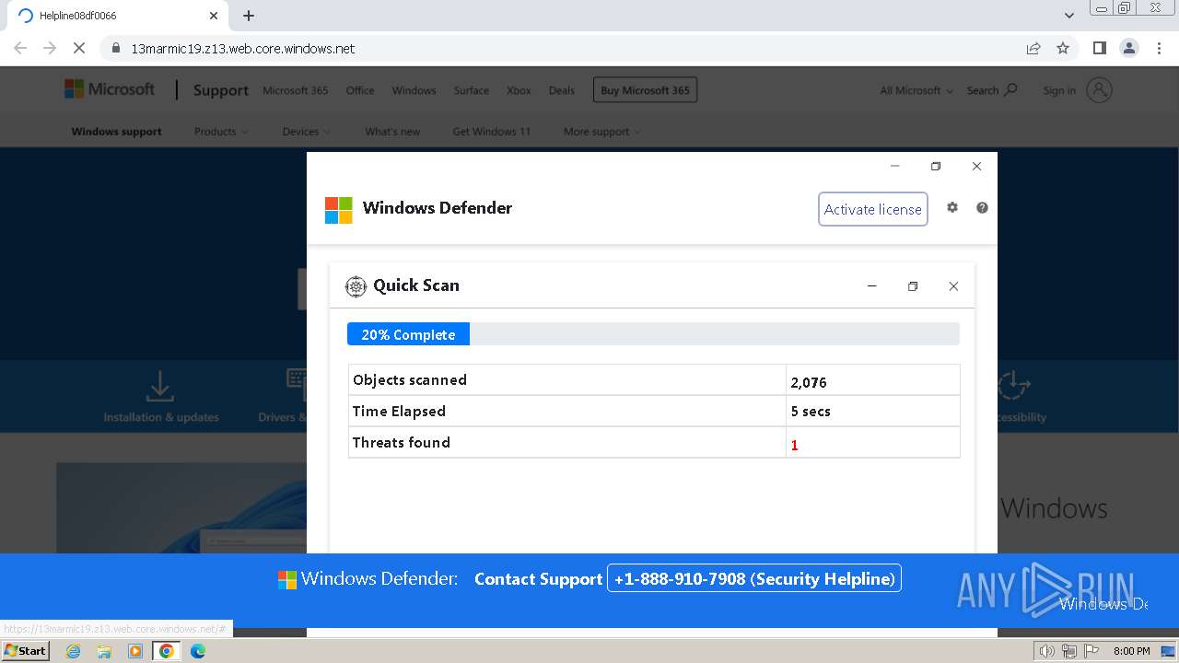Click the Quick Scan shield icon
The width and height of the screenshot is (1179, 663).
356,286
